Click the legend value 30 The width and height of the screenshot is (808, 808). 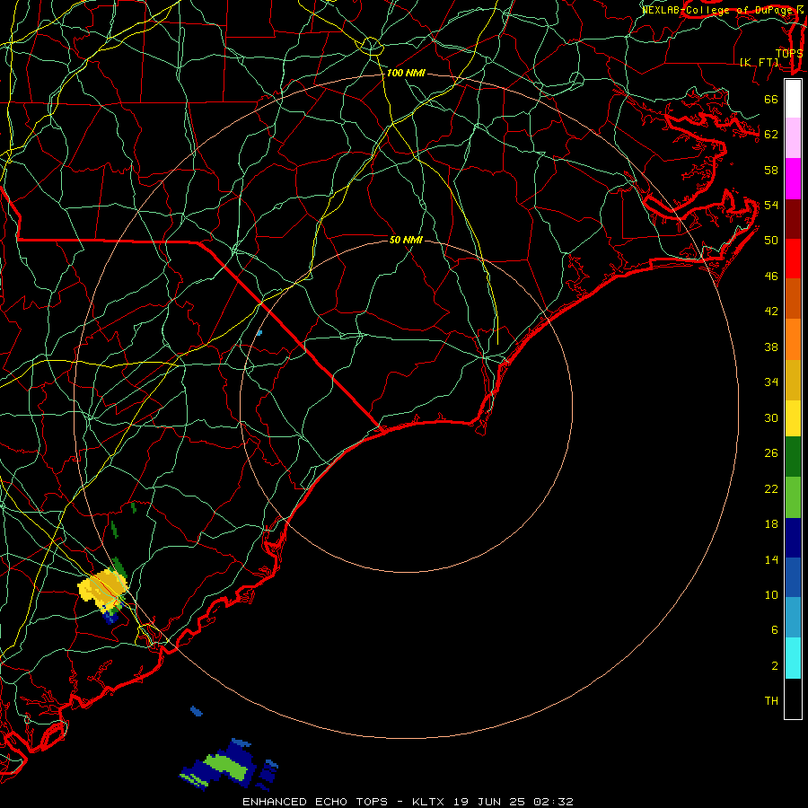coord(771,417)
